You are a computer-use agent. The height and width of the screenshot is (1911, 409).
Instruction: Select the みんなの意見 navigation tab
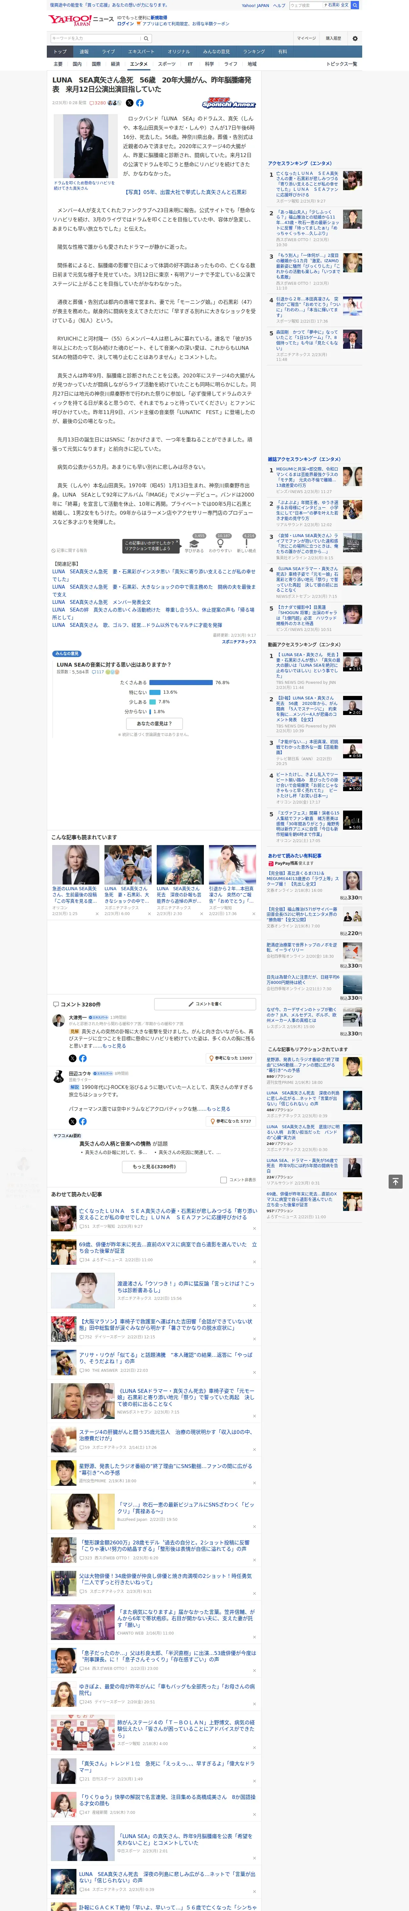coord(216,52)
